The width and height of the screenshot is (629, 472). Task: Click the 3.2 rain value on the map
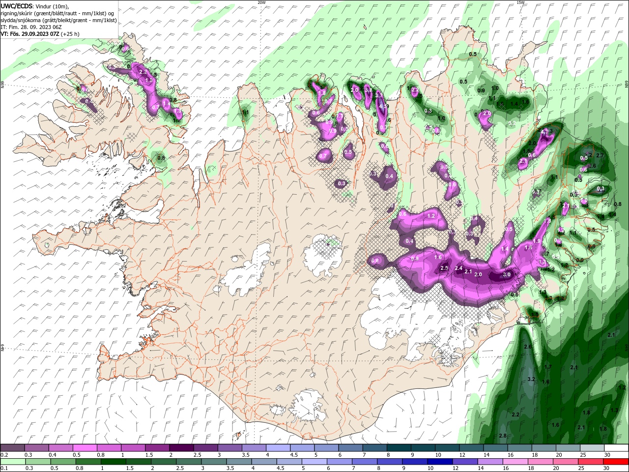pyautogui.click(x=531, y=379)
